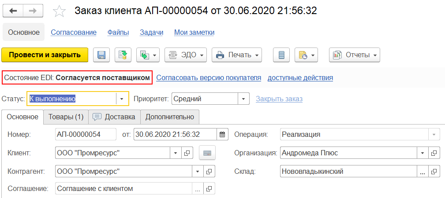Click the Провести и закрыть button
The image size is (445, 198).
click(x=45, y=55)
